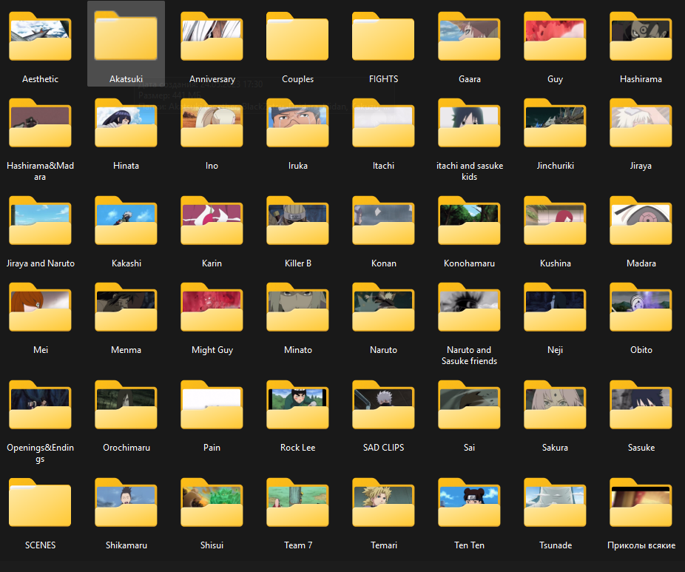This screenshot has width=685, height=572.
Task: Select the FIGHTS folder icon
Action: (x=383, y=36)
